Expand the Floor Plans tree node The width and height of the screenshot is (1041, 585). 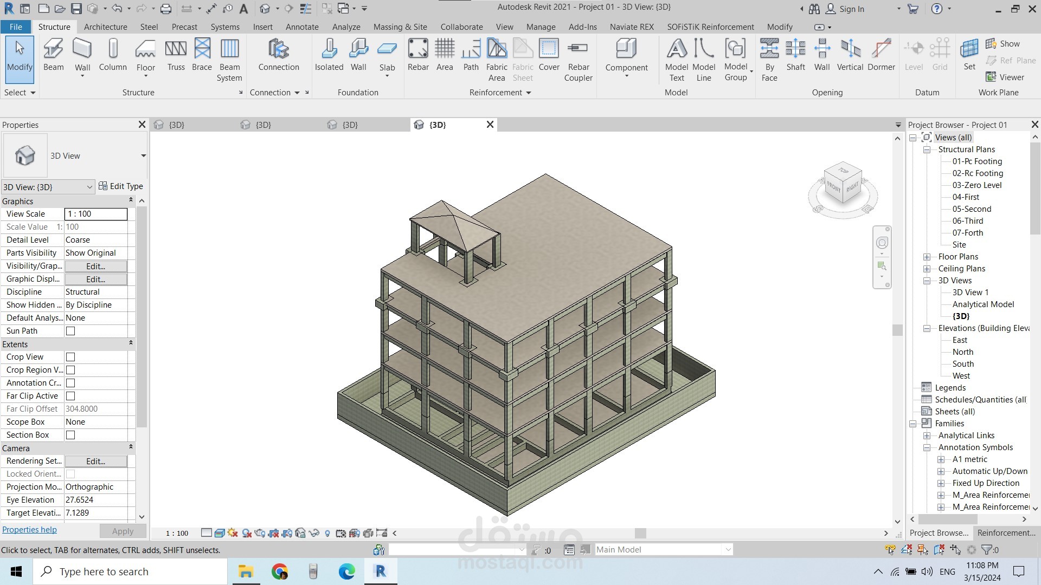(927, 257)
